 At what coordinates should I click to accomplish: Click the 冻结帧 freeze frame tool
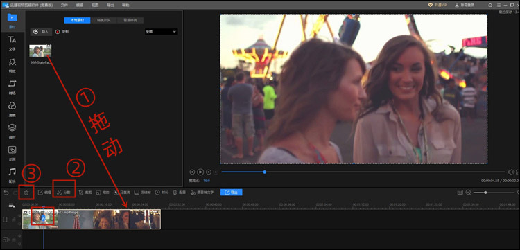pyautogui.click(x=143, y=193)
